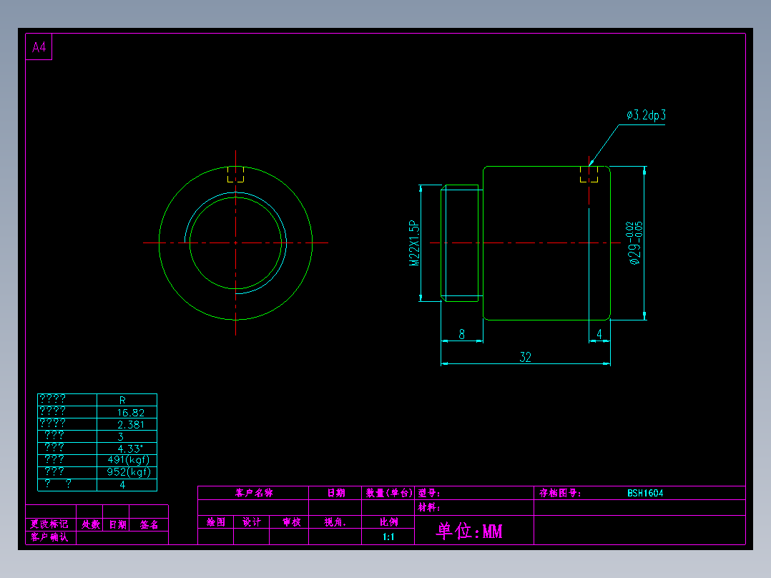Click the R value in table
Image resolution: width=771 pixels, height=578 pixels.
pyautogui.click(x=122, y=401)
